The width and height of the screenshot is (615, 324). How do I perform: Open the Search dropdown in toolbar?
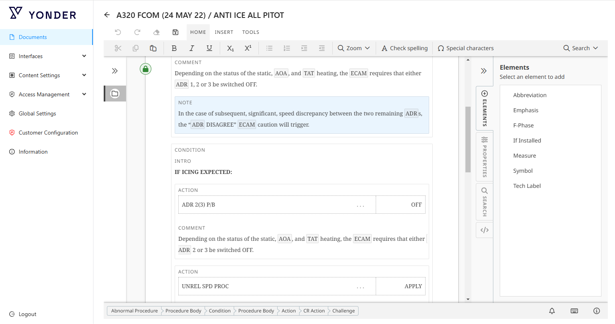pos(581,48)
